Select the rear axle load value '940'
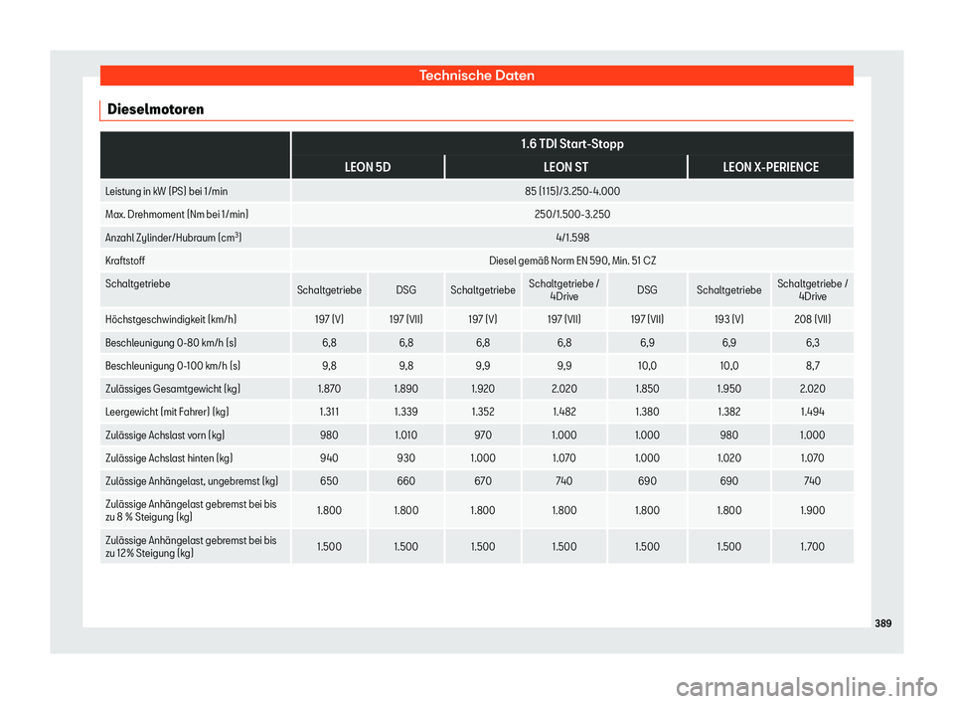 point(329,458)
